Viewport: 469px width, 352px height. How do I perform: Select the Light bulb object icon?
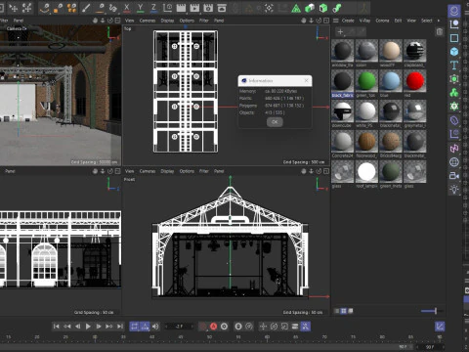pyautogui.click(x=454, y=190)
